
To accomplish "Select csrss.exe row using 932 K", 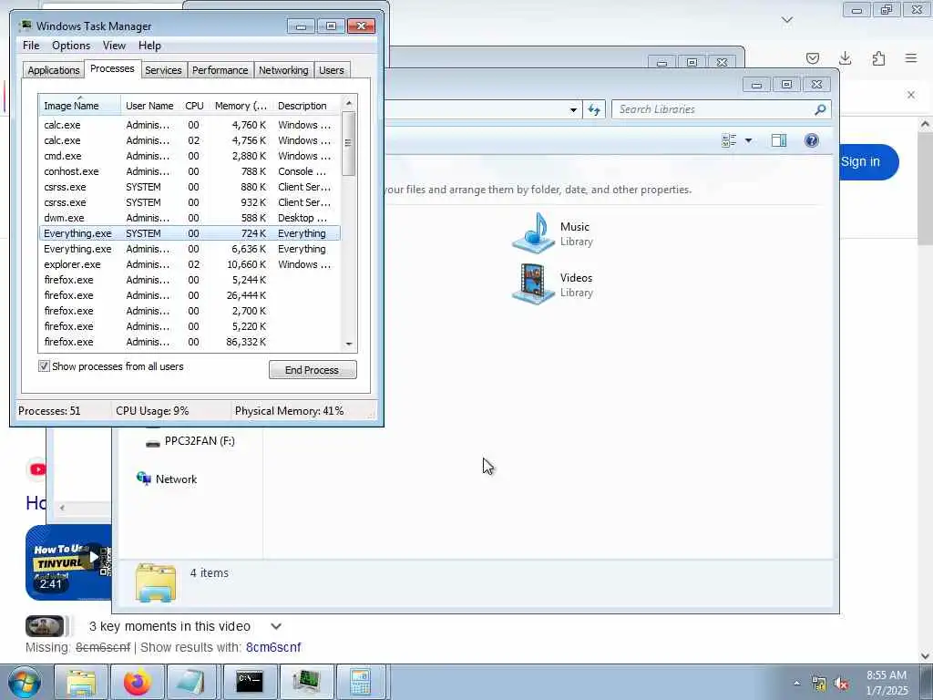I will point(190,202).
